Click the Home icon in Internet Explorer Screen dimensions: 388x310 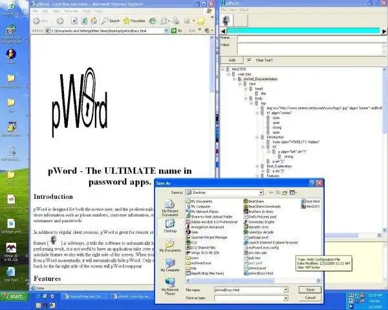tap(94, 21)
